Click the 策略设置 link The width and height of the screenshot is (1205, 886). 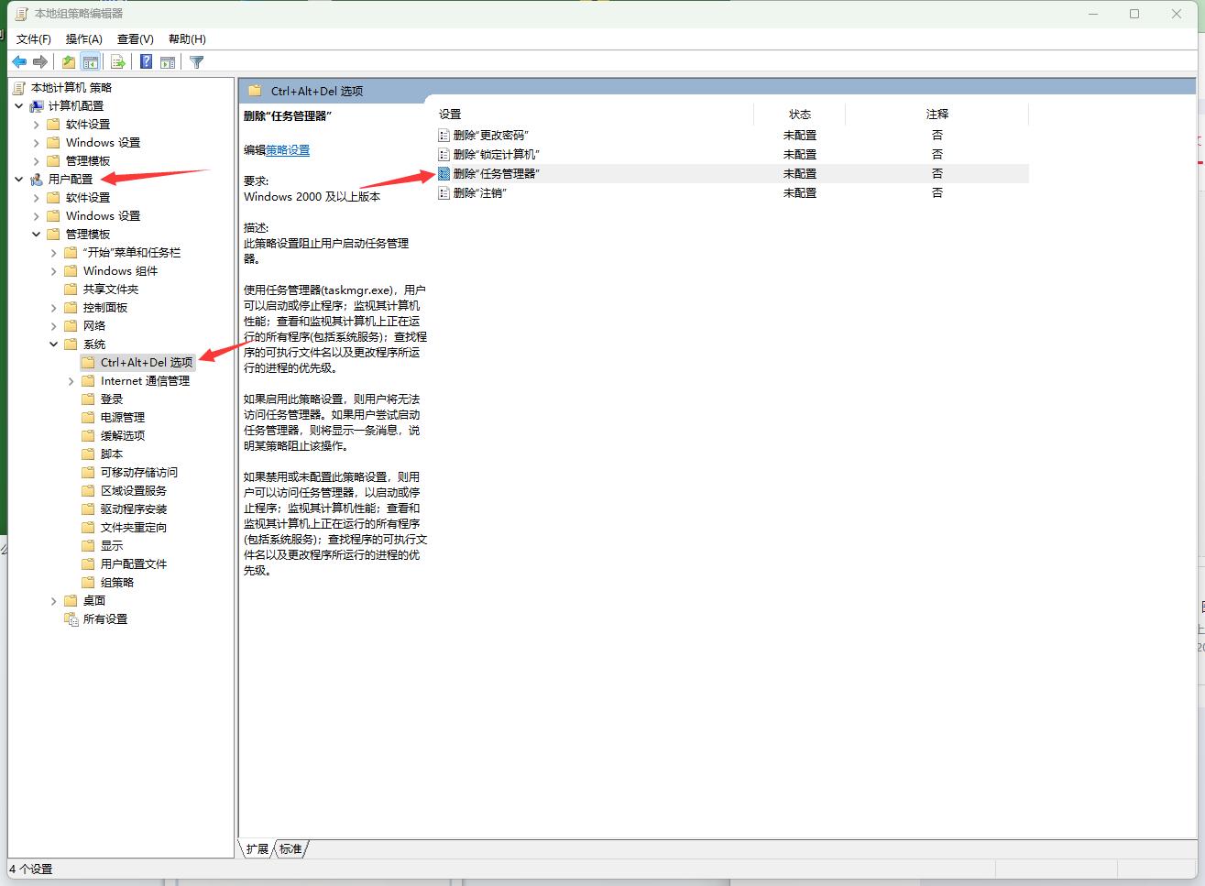[x=288, y=150]
